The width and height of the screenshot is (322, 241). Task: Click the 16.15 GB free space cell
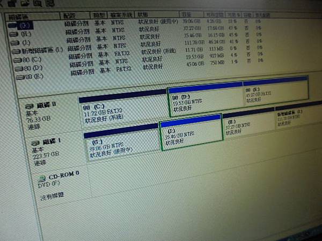click(216, 35)
